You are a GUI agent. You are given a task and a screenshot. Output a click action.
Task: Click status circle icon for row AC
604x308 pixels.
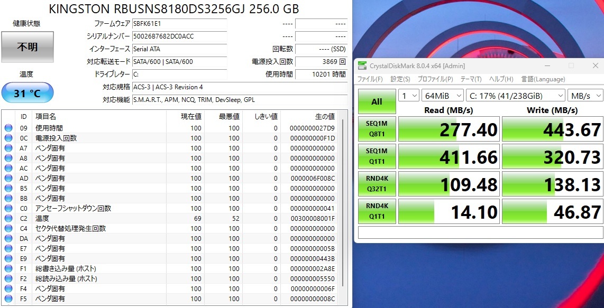(x=8, y=168)
